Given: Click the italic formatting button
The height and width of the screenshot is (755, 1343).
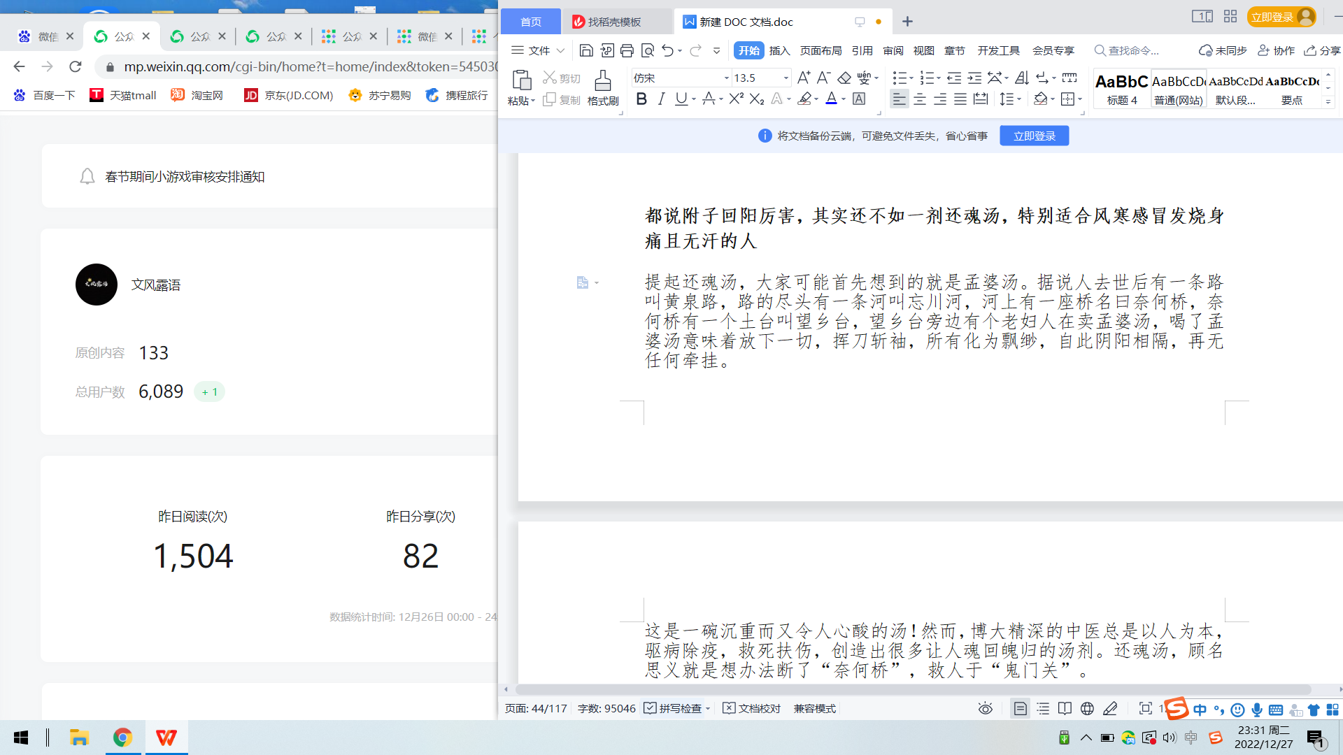Looking at the screenshot, I should (661, 99).
